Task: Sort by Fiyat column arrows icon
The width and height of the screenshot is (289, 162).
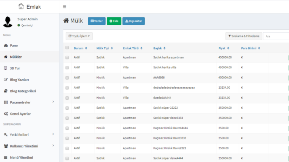Action: point(228,48)
